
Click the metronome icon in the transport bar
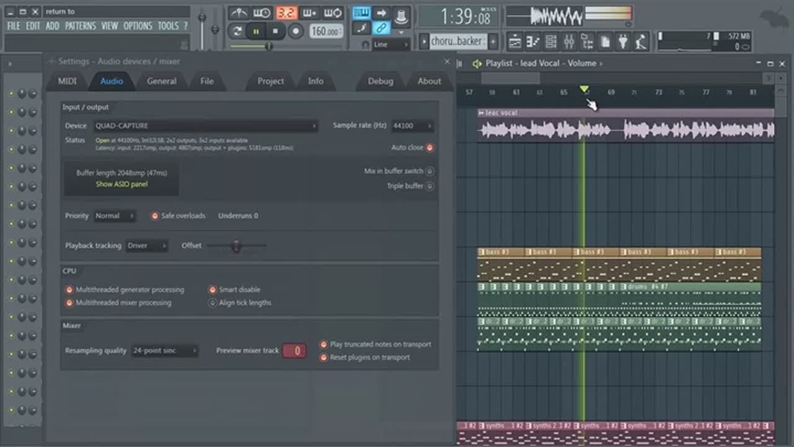239,13
